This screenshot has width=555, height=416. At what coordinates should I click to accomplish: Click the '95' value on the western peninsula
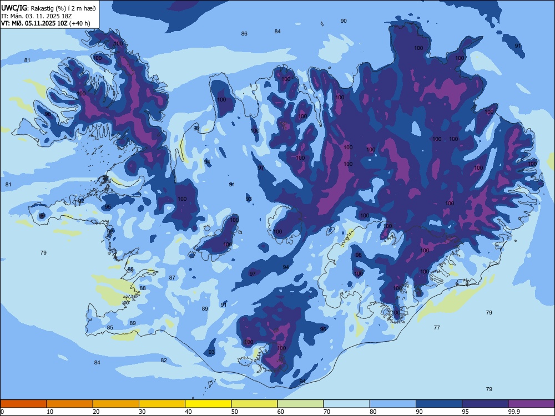[108, 207]
